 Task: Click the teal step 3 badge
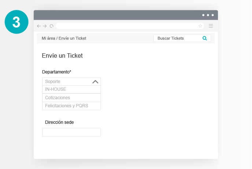pos(17,22)
